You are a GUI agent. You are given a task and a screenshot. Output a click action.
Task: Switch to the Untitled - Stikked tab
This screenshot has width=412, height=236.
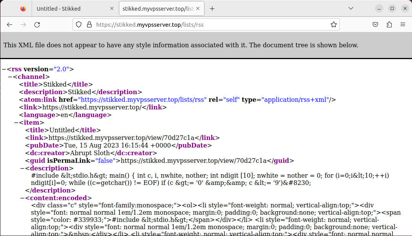(x=69, y=8)
